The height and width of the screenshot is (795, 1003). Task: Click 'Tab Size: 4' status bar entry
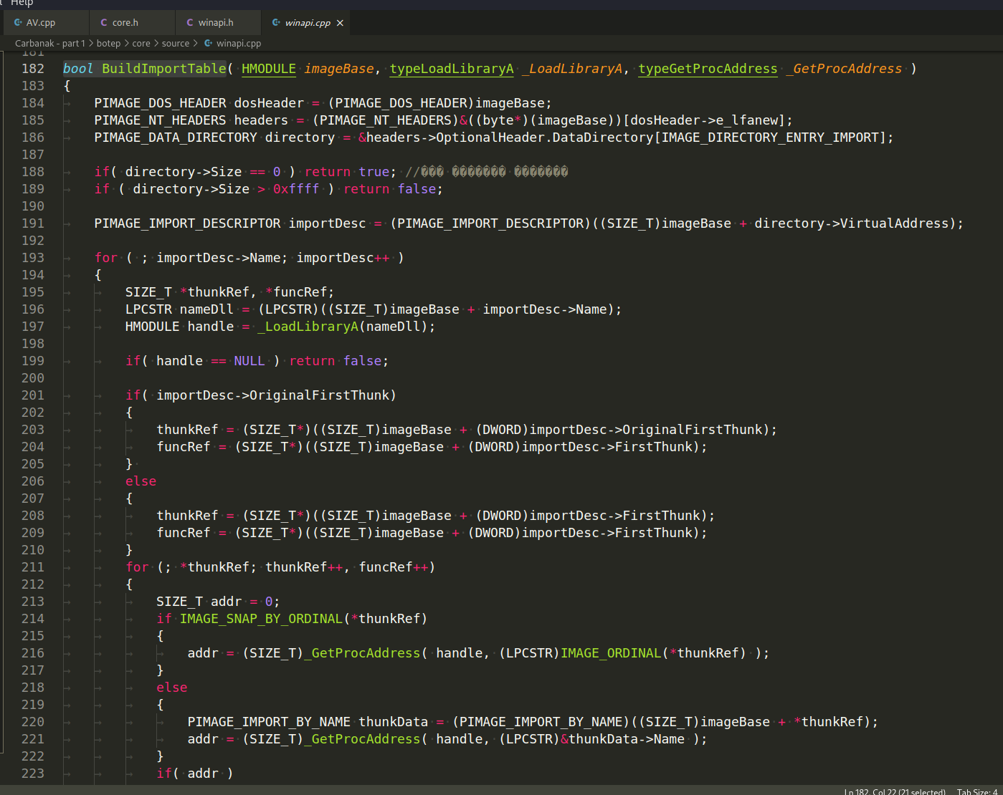pos(977,791)
